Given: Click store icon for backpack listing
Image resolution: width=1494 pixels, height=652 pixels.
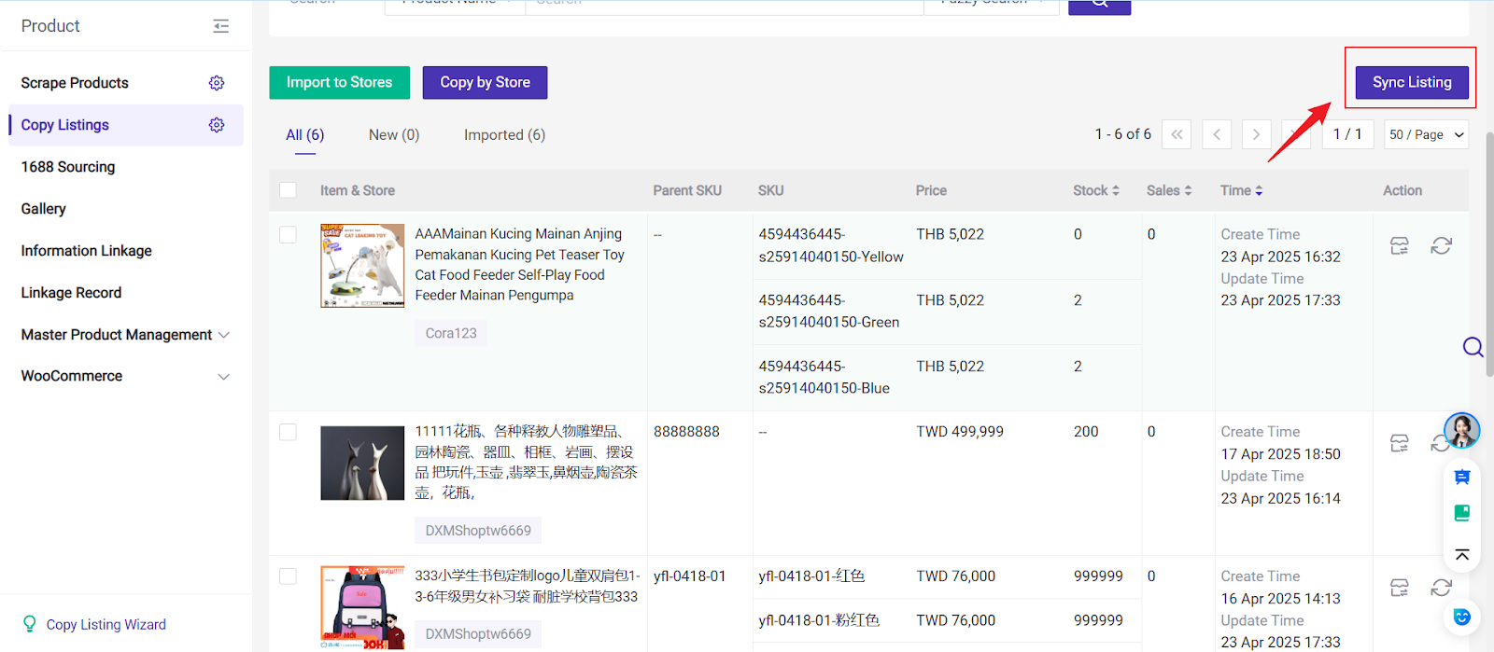Looking at the screenshot, I should 1399,588.
